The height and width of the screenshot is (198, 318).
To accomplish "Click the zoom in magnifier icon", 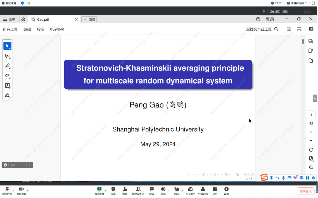I will tap(311, 167).
